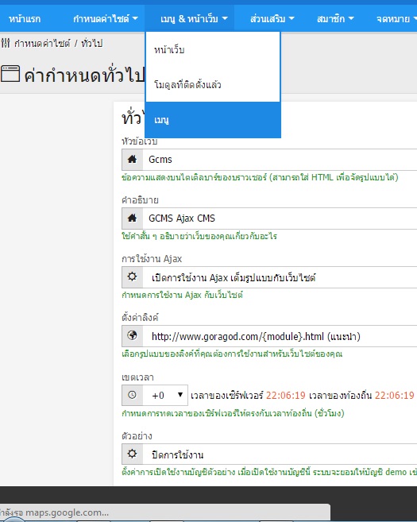The image size is (417, 522).
Task: Click the clock icon beside timezone selector
Action: coord(132,395)
